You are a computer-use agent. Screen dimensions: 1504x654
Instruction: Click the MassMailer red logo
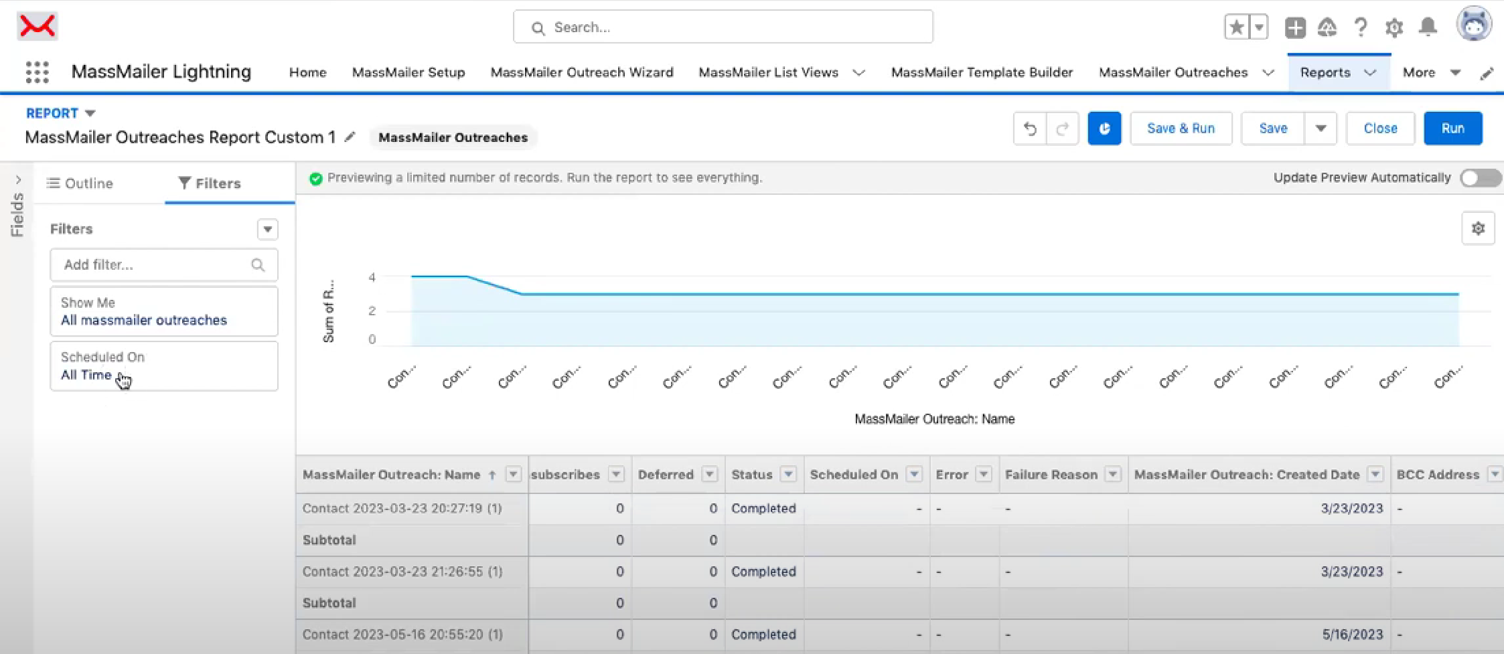point(37,27)
